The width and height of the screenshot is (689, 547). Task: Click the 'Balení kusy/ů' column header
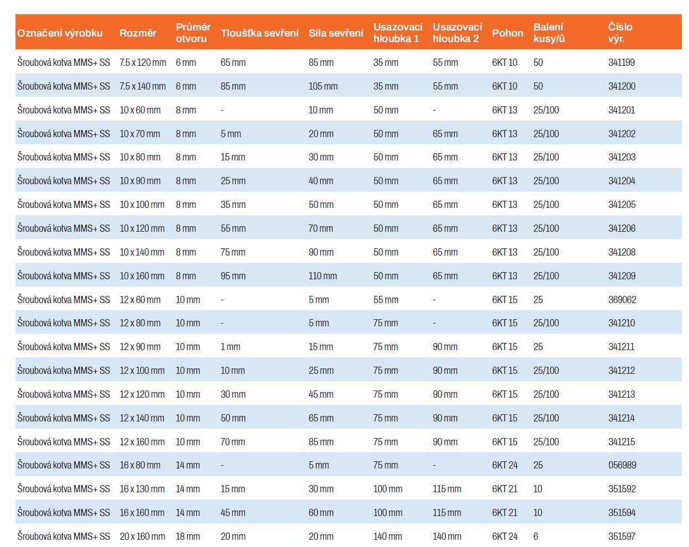coord(548,33)
